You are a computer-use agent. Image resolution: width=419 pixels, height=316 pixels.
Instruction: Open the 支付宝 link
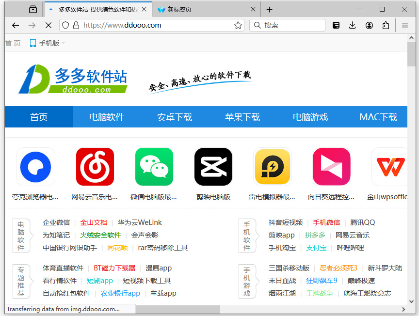(x=316, y=248)
